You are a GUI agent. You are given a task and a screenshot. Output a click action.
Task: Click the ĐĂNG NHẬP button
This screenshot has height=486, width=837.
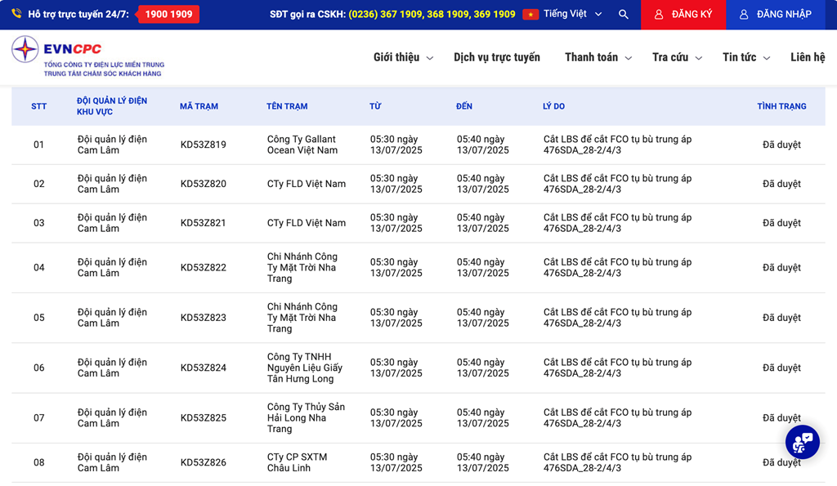click(x=775, y=15)
